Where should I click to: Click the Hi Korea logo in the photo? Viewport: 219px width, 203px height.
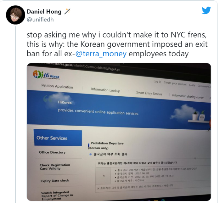coord(46,75)
